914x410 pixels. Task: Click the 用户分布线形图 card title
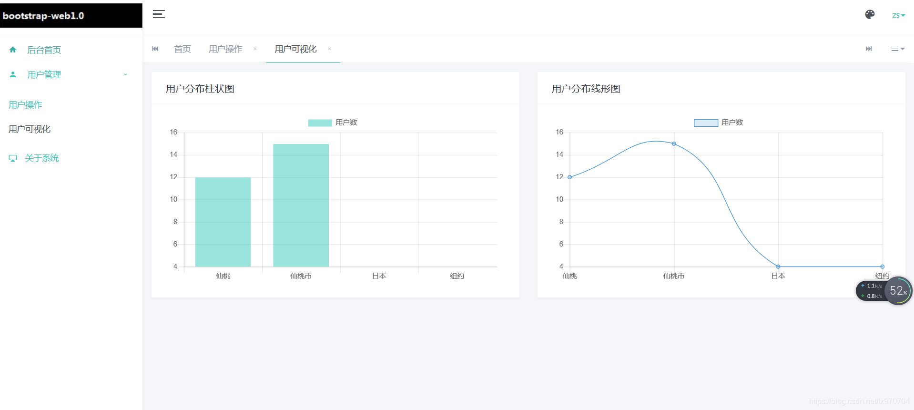(x=586, y=89)
